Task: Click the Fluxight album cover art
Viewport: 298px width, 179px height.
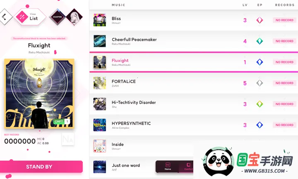Action: point(39,94)
